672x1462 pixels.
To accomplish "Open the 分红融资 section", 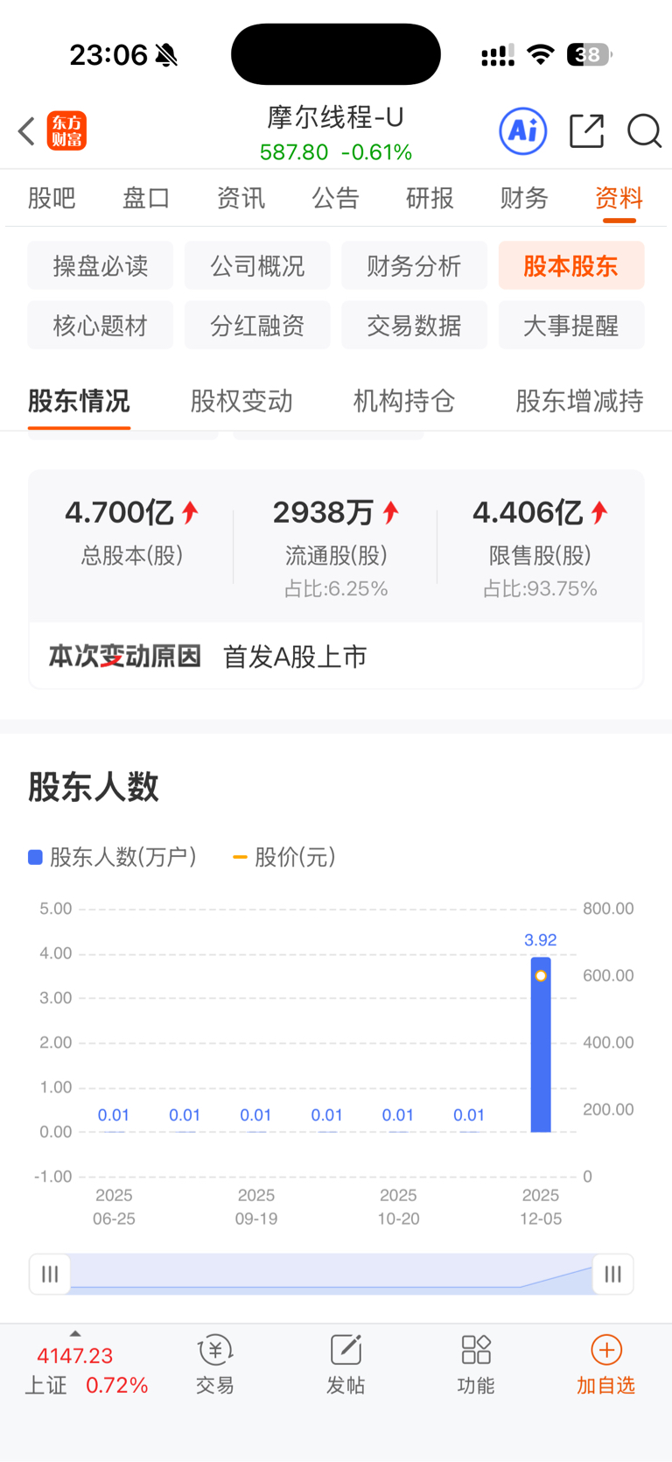I will tap(257, 325).
